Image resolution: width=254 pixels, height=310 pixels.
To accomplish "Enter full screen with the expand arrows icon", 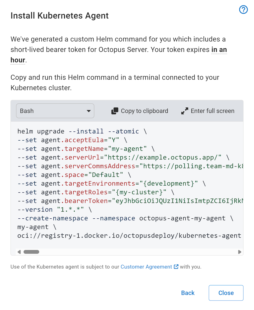I will pos(184,111).
